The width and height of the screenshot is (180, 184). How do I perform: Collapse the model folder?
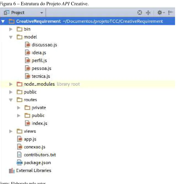11,37
